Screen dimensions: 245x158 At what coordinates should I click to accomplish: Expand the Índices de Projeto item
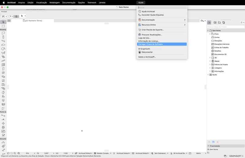(x=210, y=64)
